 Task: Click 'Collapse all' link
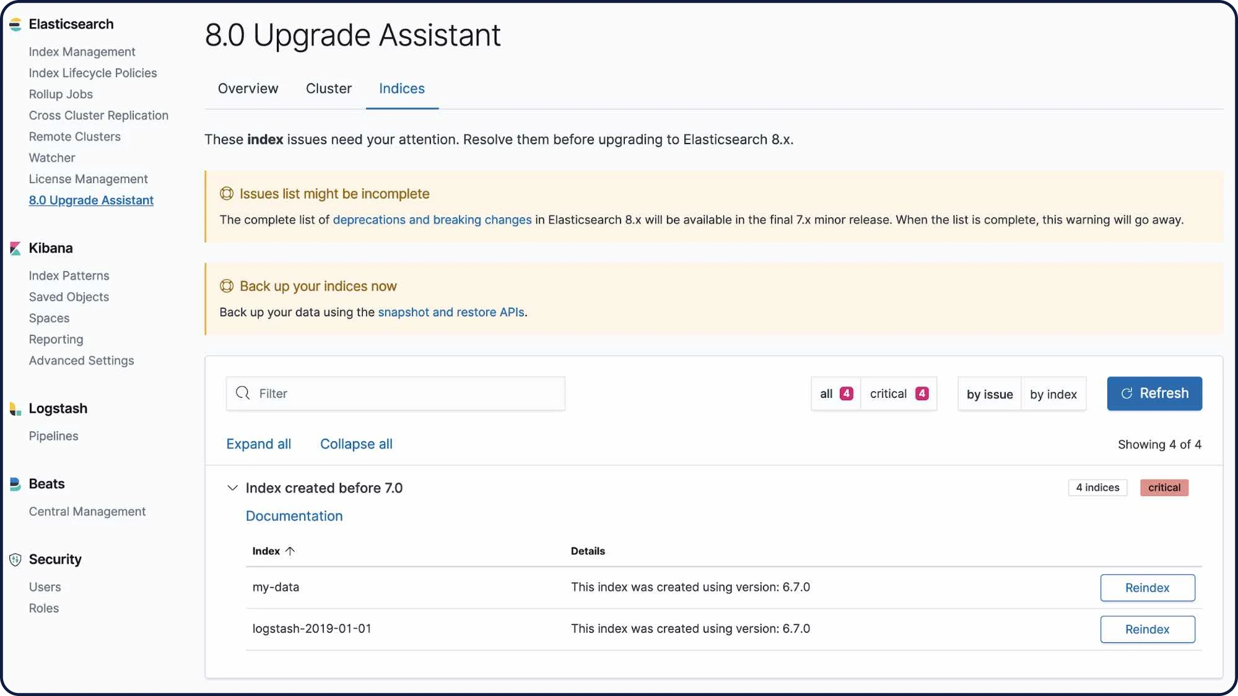point(356,444)
